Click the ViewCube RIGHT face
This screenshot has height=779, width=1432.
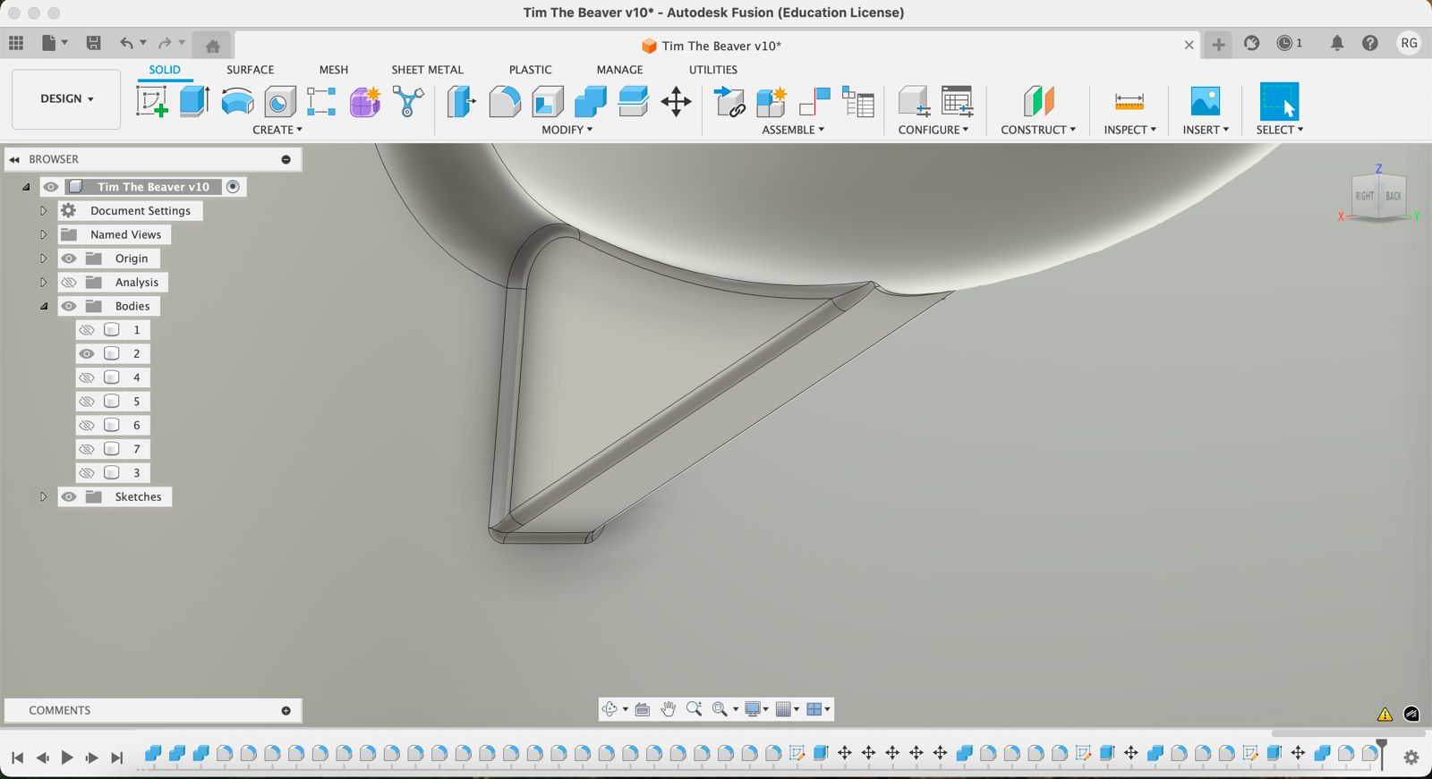(x=1363, y=196)
